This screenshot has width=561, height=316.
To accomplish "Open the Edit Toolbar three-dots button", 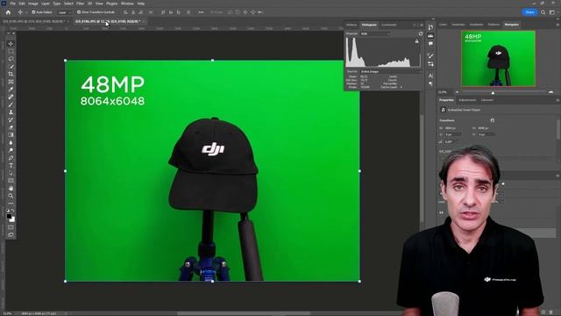I will coord(11,203).
